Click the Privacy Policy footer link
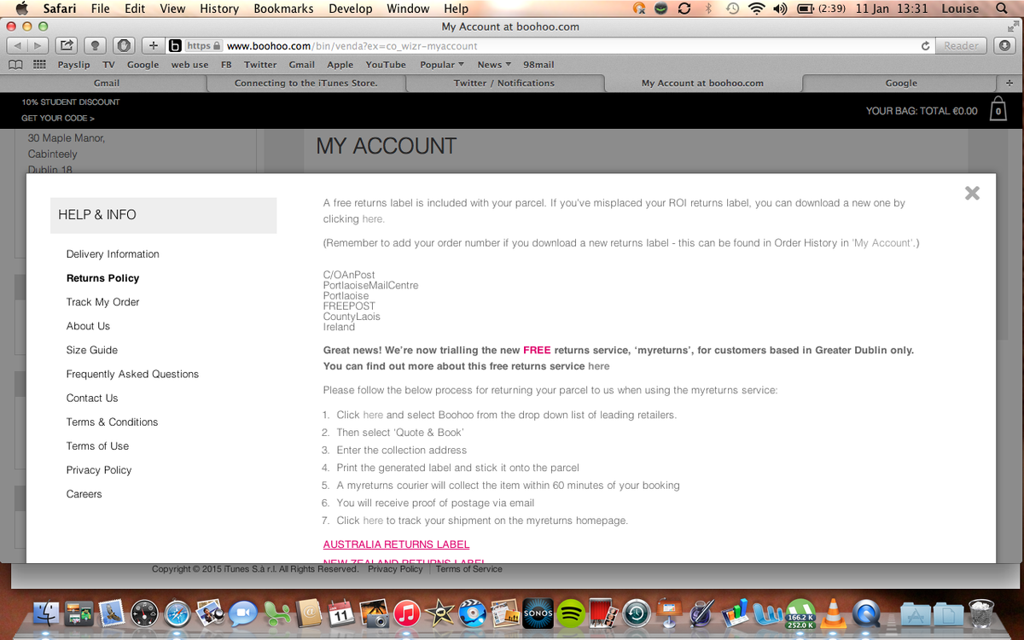This screenshot has height=640, width=1024. click(395, 568)
